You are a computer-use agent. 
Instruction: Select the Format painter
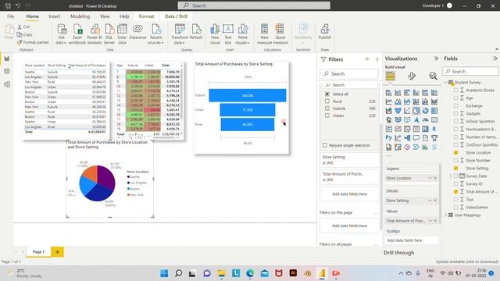coord(33,42)
